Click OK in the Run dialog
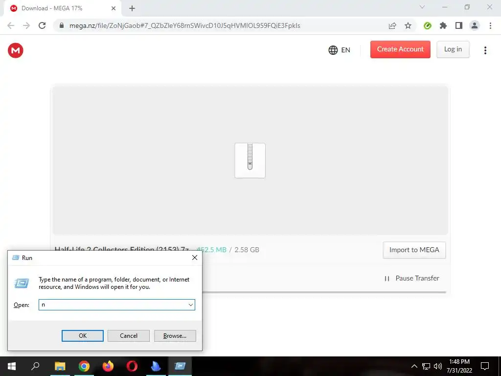Image resolution: width=501 pixels, height=376 pixels. (x=82, y=336)
